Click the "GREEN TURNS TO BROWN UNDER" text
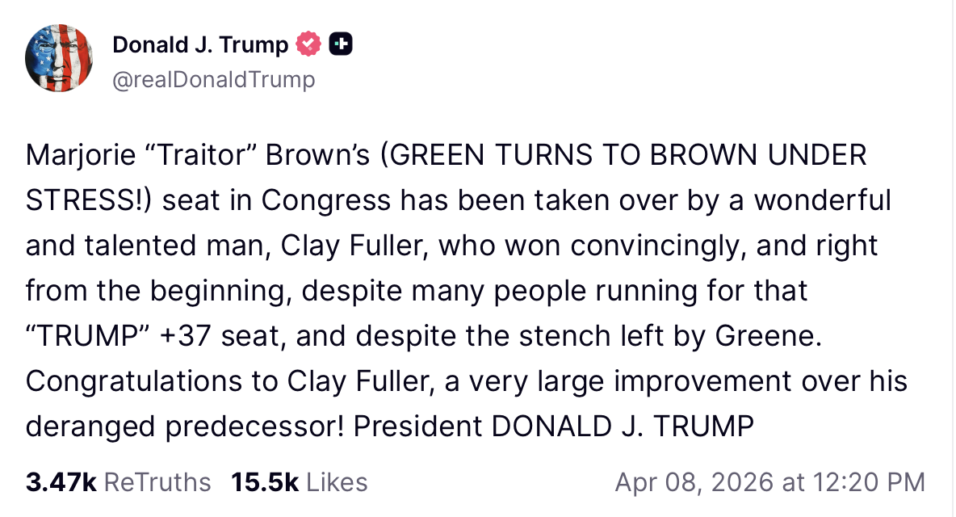956x517 pixels. tap(623, 155)
